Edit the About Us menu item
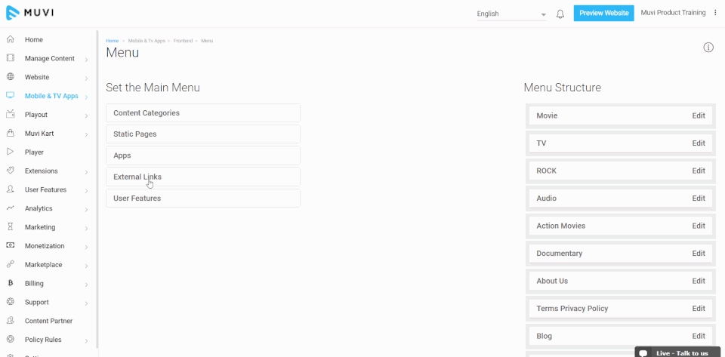 pos(698,281)
